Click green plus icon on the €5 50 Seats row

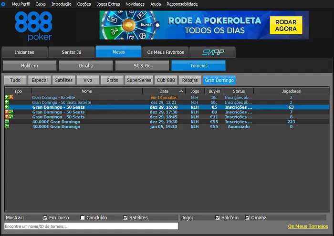pos(7,107)
